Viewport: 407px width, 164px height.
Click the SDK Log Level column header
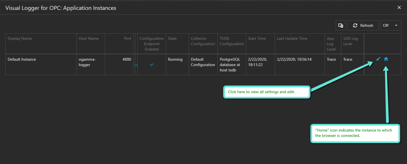pos(350,41)
